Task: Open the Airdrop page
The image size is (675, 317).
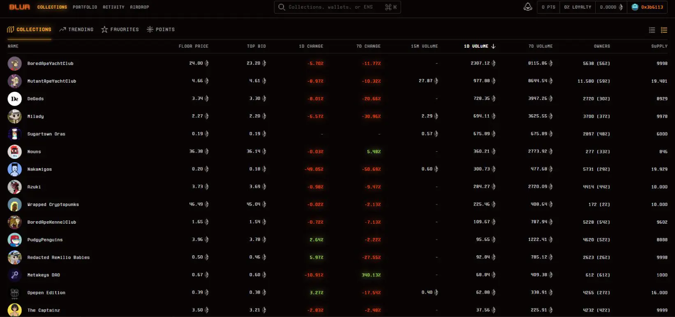Action: (139, 7)
